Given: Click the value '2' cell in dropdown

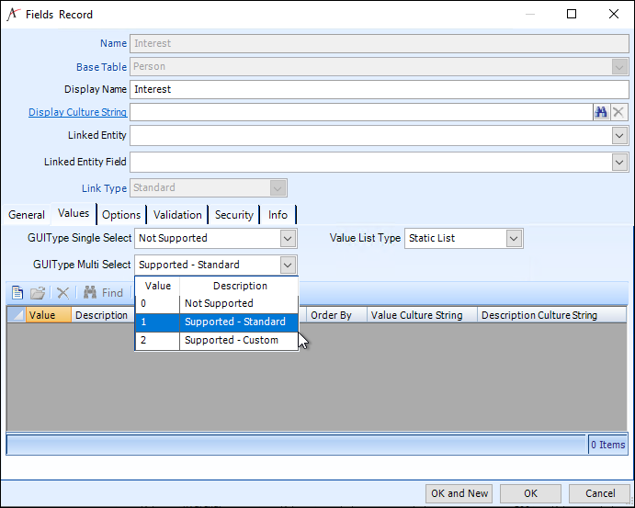Looking at the screenshot, I should 157,341.
